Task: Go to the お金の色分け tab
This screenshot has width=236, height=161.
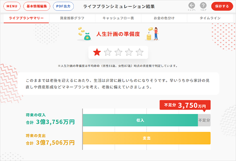Action: pyautogui.click(x=164, y=18)
